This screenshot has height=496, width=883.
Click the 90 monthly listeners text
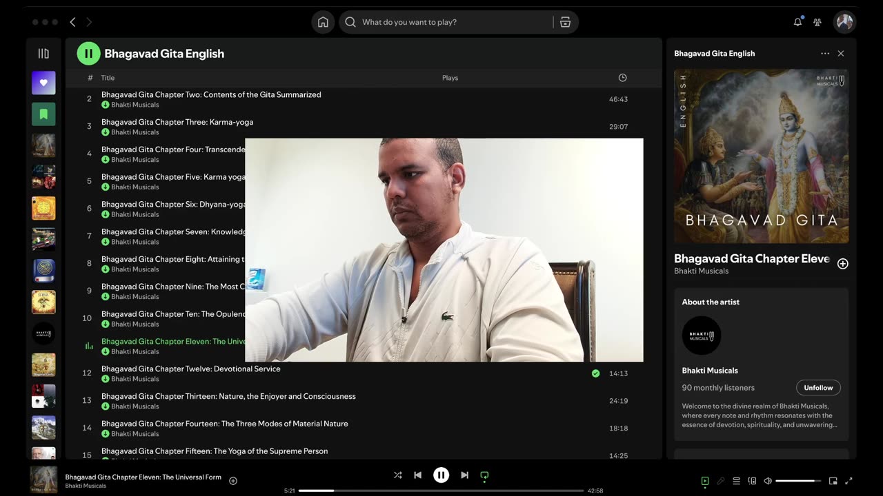[718, 388]
